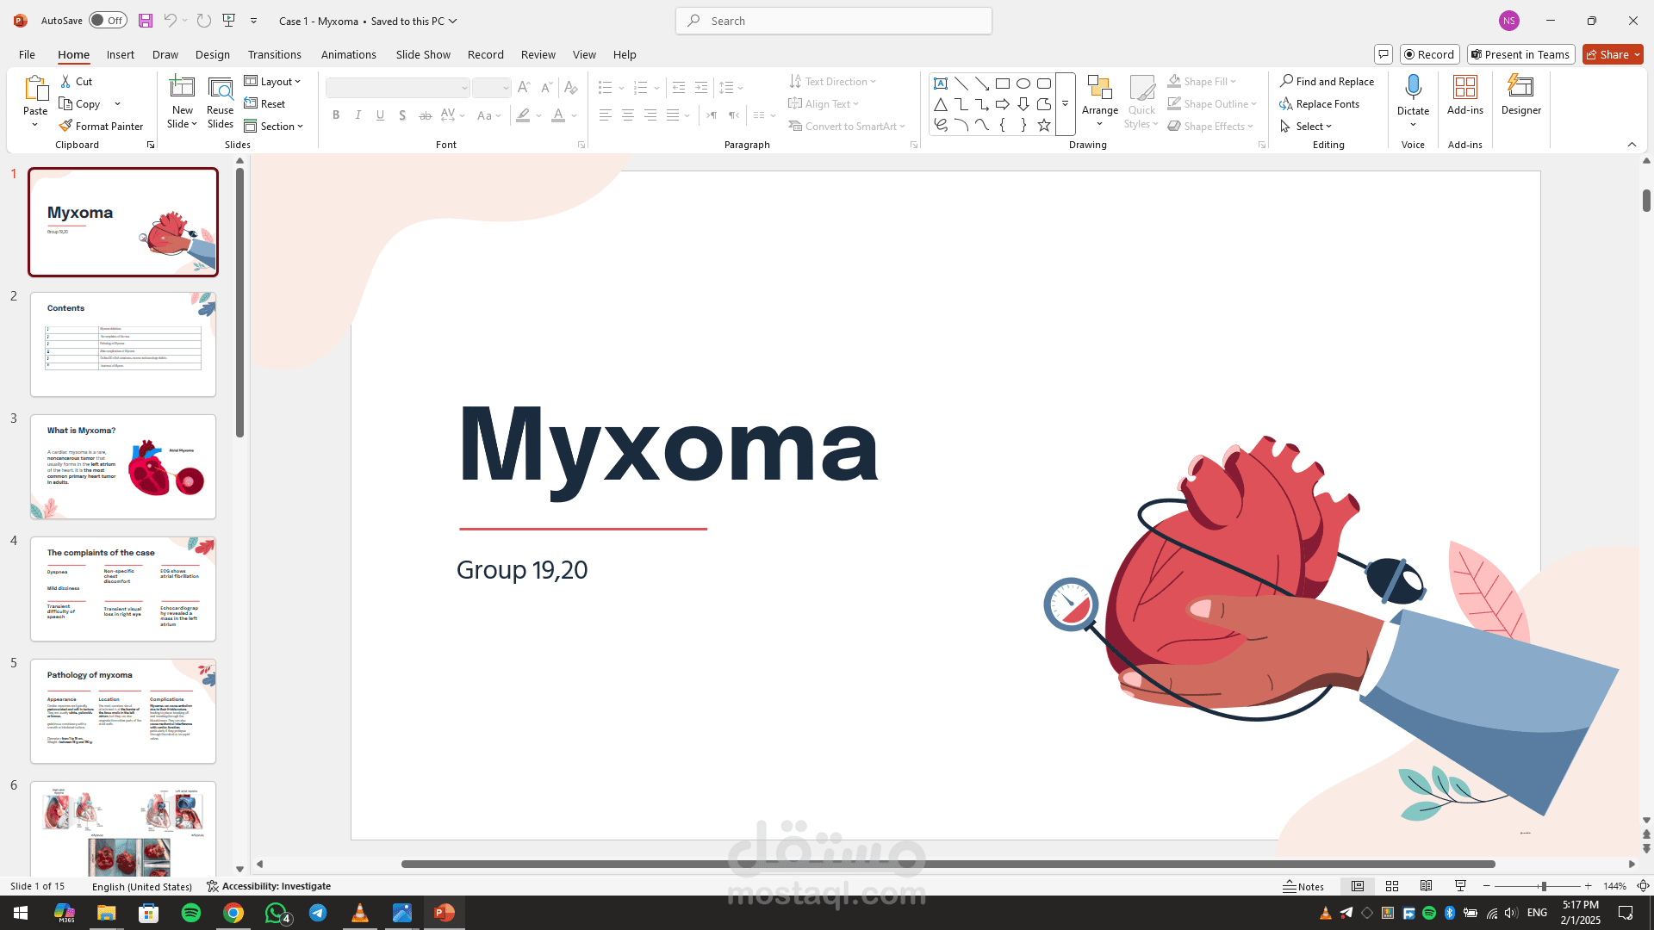Open the Add-ins gallery
This screenshot has height=930, width=1654.
(x=1465, y=95)
